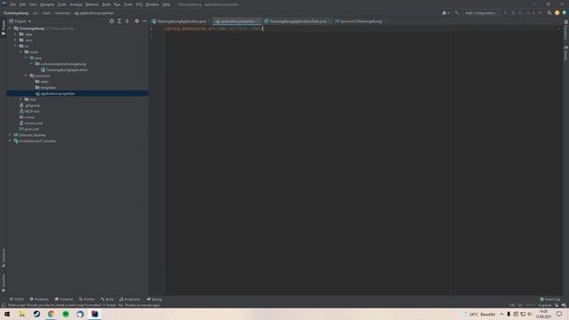Expand the .idea folder
Image resolution: width=569 pixels, height=320 pixels.
pos(16,34)
